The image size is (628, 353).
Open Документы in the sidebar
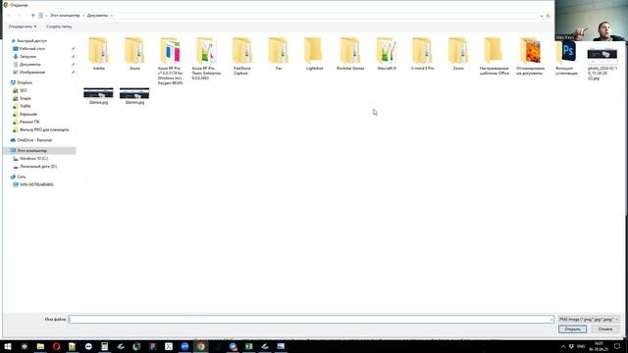pyautogui.click(x=30, y=64)
